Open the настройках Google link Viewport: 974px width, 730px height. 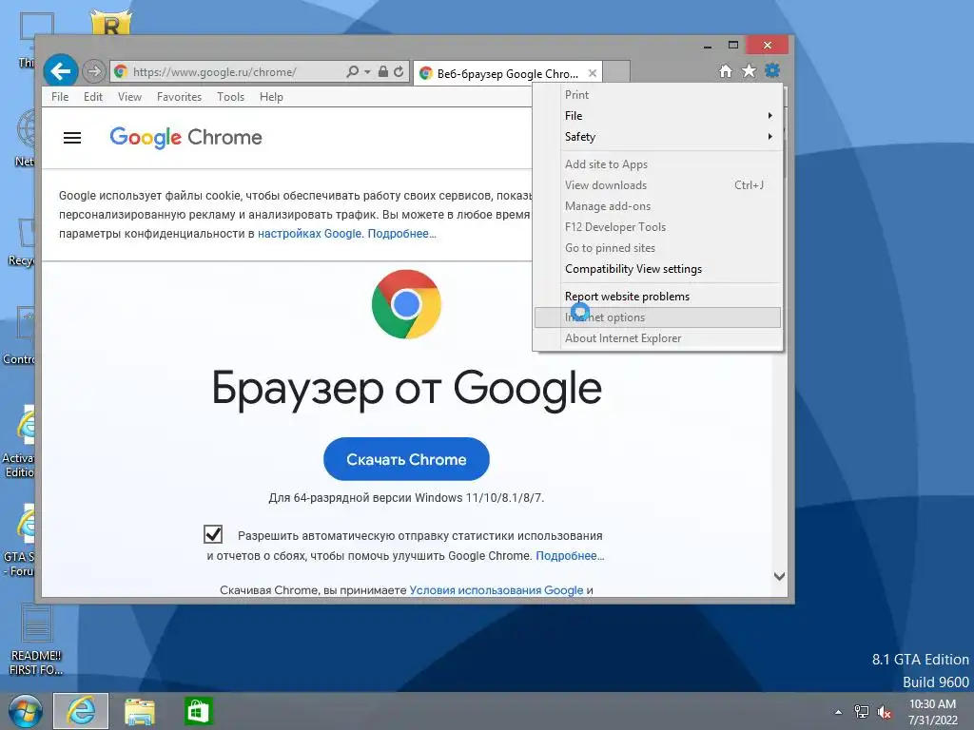[x=309, y=234]
